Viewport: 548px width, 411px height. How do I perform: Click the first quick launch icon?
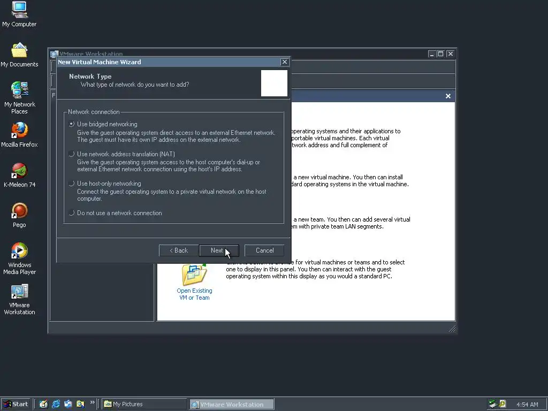pos(43,404)
